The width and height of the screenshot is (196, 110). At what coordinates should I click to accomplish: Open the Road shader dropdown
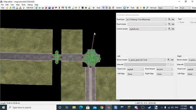(x=147, y=24)
